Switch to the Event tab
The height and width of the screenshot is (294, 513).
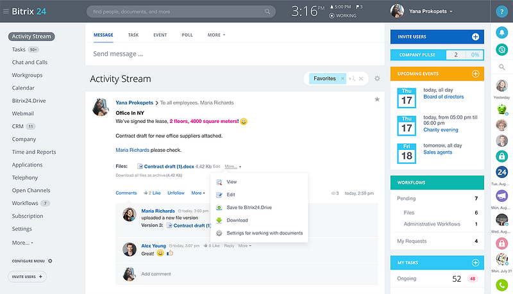coord(160,35)
